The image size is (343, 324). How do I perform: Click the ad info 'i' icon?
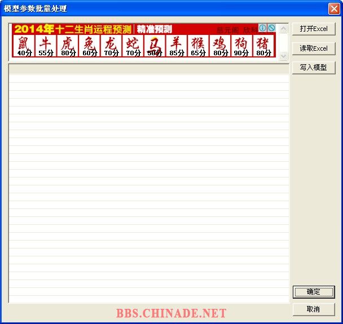263,28
